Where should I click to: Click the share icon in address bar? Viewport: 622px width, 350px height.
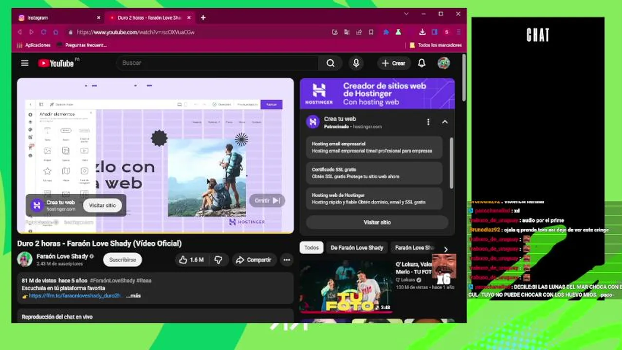click(359, 32)
